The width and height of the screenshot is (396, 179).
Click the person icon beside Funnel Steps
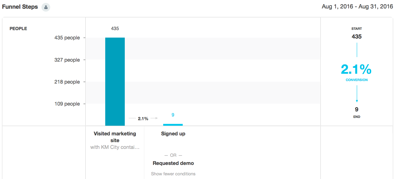[46, 7]
